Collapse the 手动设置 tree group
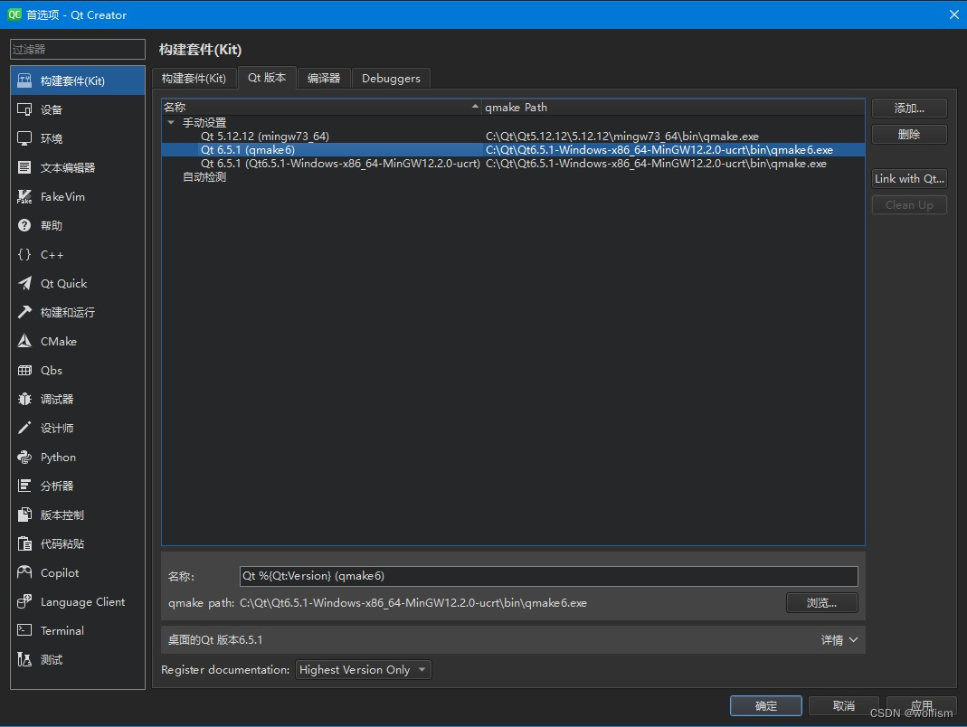The height and width of the screenshot is (727, 967). pyautogui.click(x=172, y=123)
